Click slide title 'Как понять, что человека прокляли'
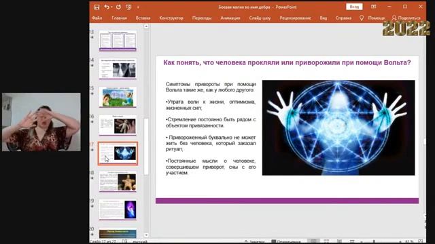Viewport: 435px width, 244px height. (x=287, y=63)
